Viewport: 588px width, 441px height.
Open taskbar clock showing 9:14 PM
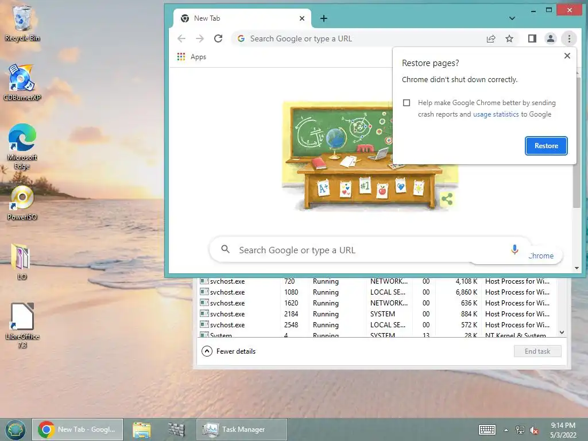coord(563,430)
